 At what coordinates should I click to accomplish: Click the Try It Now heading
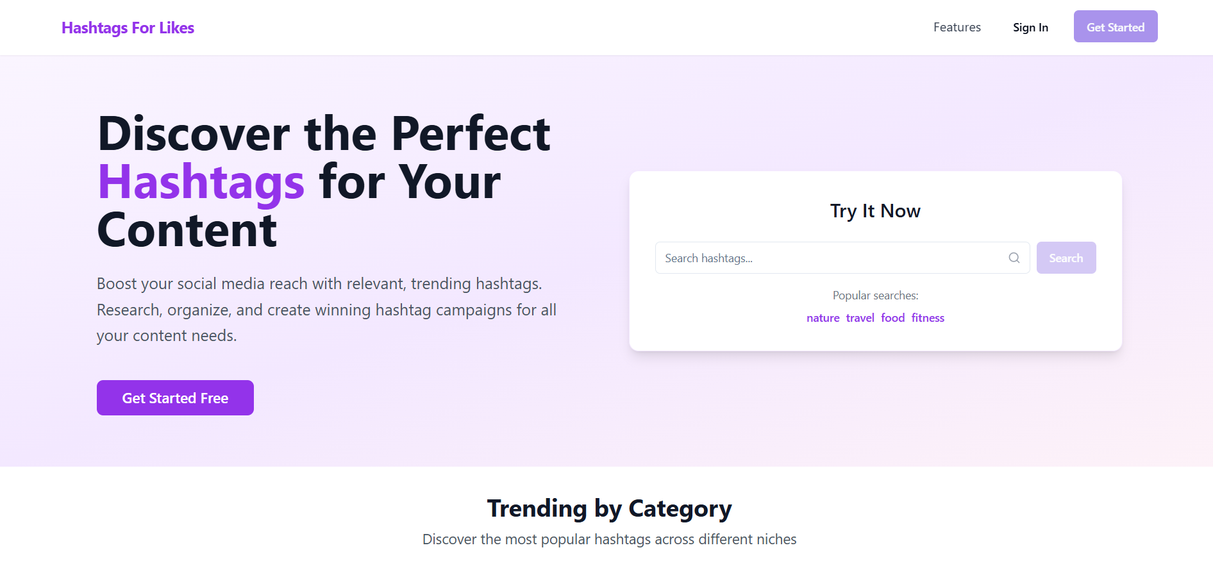click(875, 211)
